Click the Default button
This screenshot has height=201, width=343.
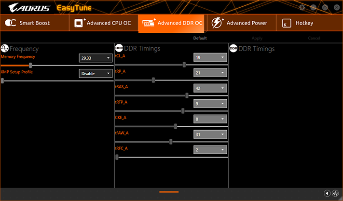click(200, 38)
